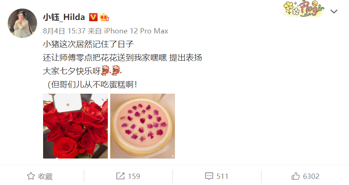Click the 6302 likes count
Image resolution: width=349 pixels, height=185 pixels.
click(311, 176)
